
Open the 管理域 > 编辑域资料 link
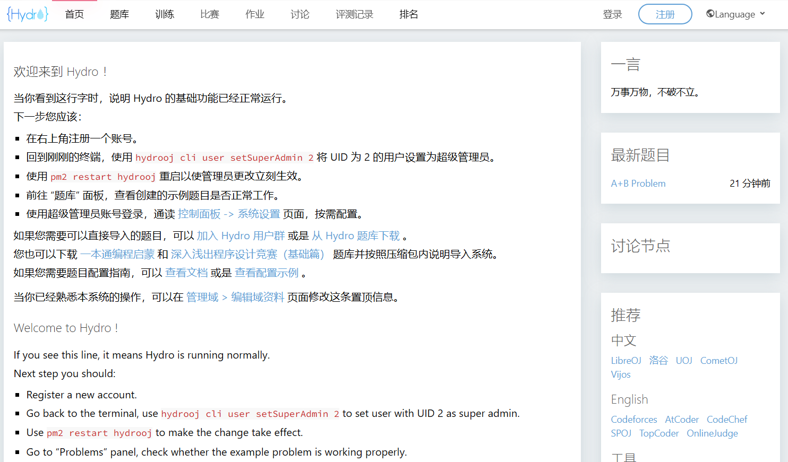tap(235, 297)
